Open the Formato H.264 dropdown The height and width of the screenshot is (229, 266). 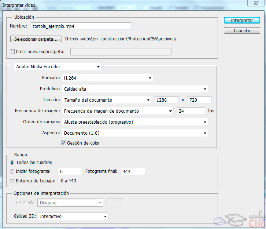pos(107,78)
